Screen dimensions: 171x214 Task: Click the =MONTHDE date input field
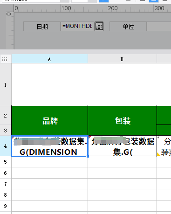point(77,26)
